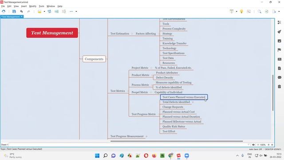Collapse the Peopel Metric branch
Screen dimensions: 284x160
coord(151,92)
